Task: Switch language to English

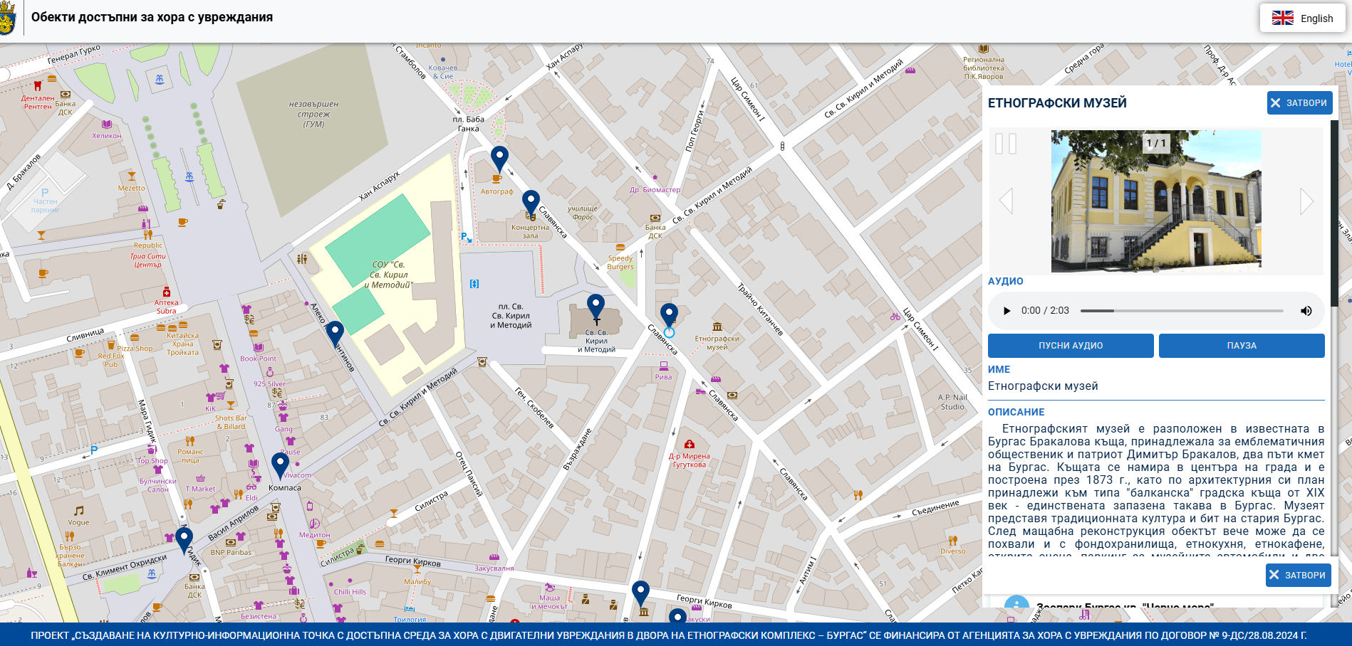Action: 1302,18
